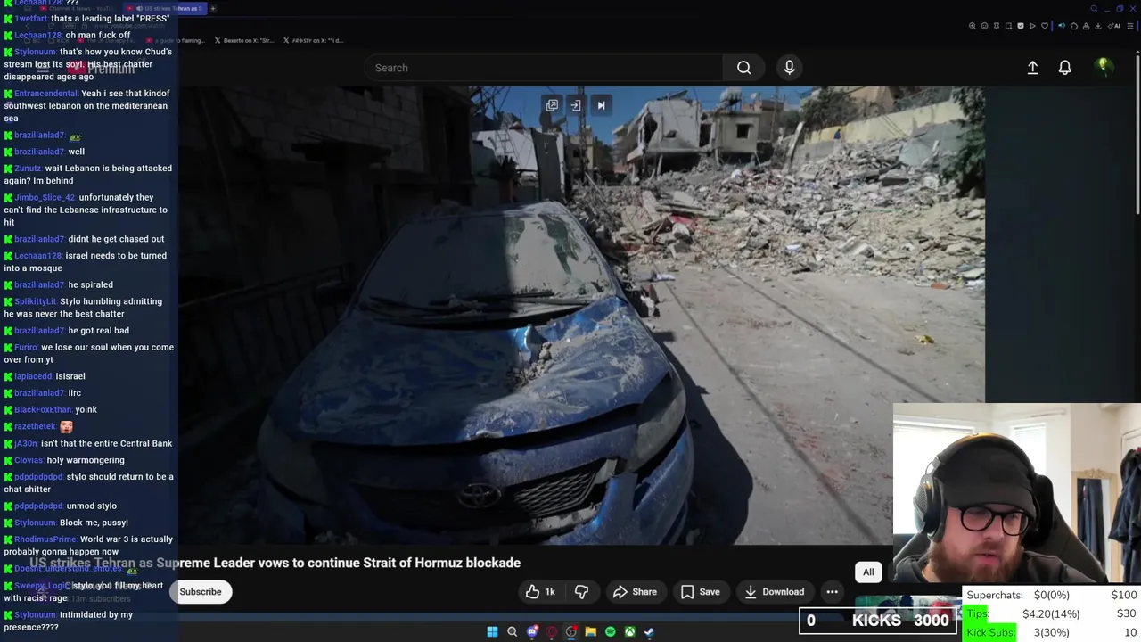Share the video
The height and width of the screenshot is (642, 1141).
pos(635,591)
